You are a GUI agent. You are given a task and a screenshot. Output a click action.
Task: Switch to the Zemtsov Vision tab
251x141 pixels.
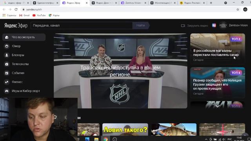click(133, 3)
